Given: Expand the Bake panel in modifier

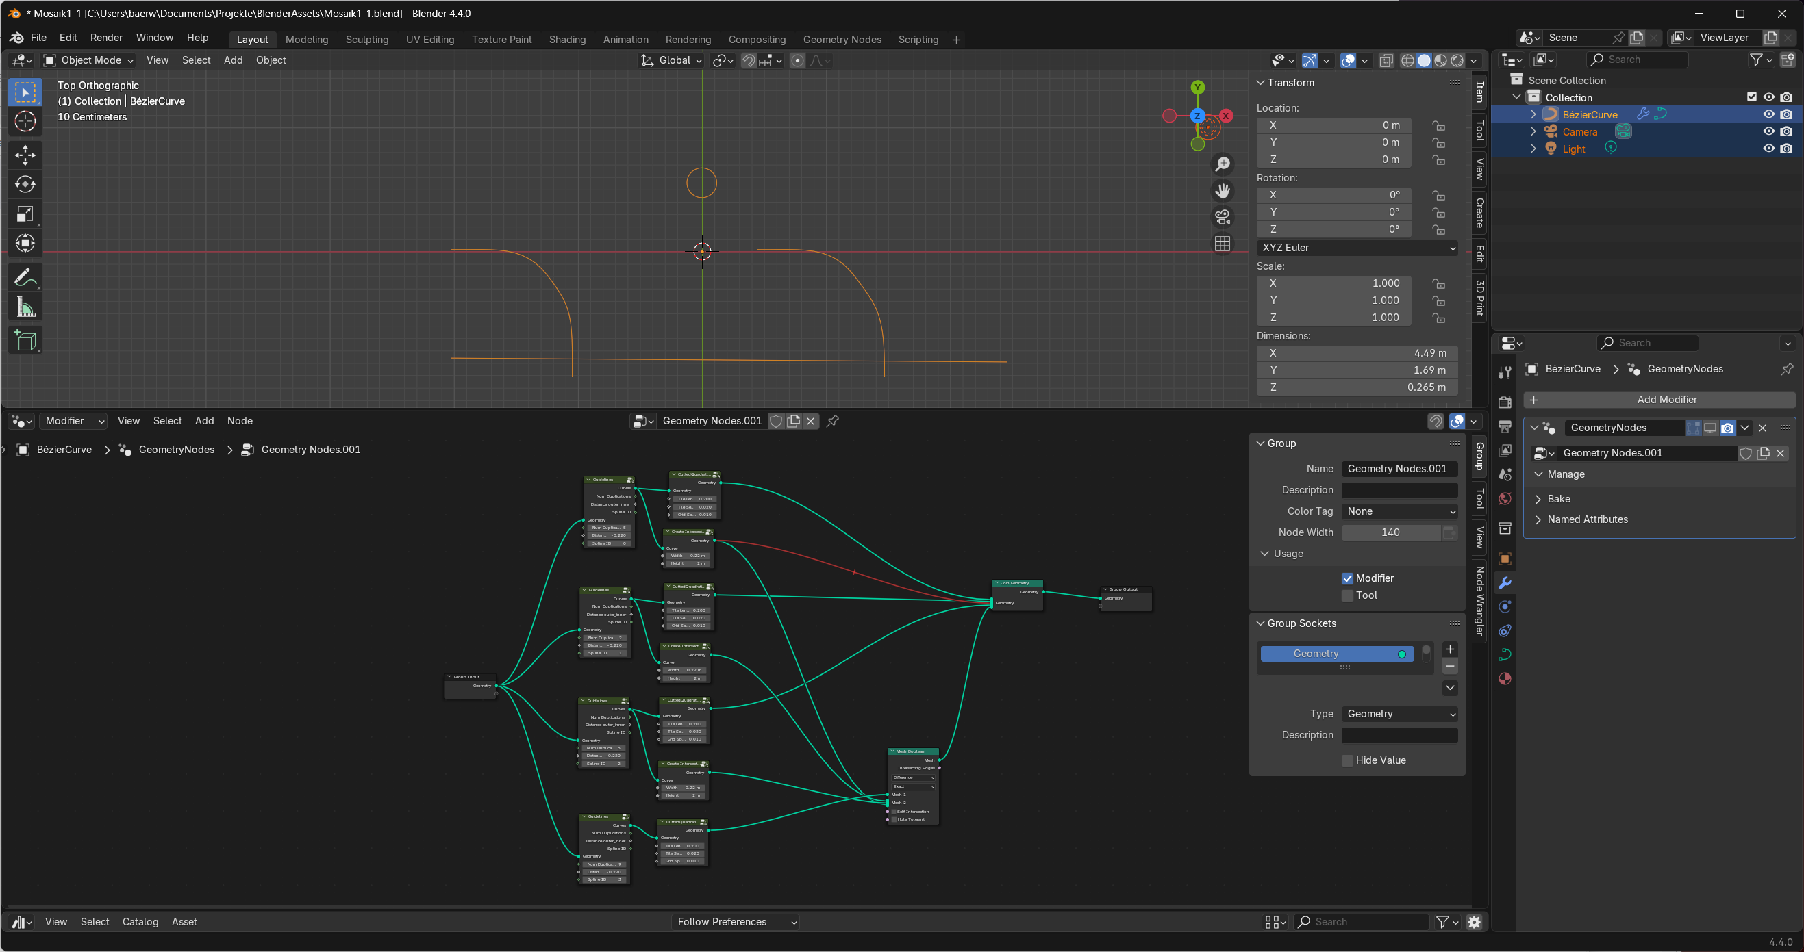Looking at the screenshot, I should [1559, 498].
